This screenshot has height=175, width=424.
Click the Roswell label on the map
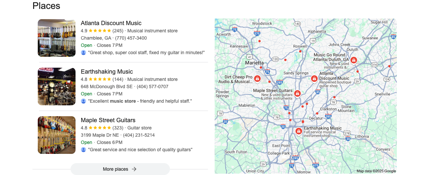pos(300,46)
